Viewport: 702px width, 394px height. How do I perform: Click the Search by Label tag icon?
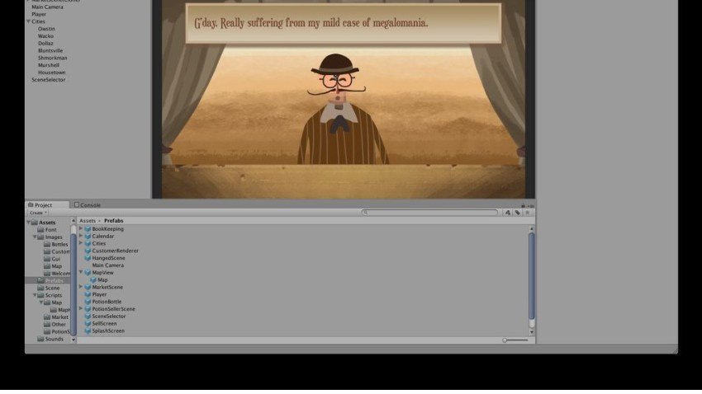pos(517,213)
